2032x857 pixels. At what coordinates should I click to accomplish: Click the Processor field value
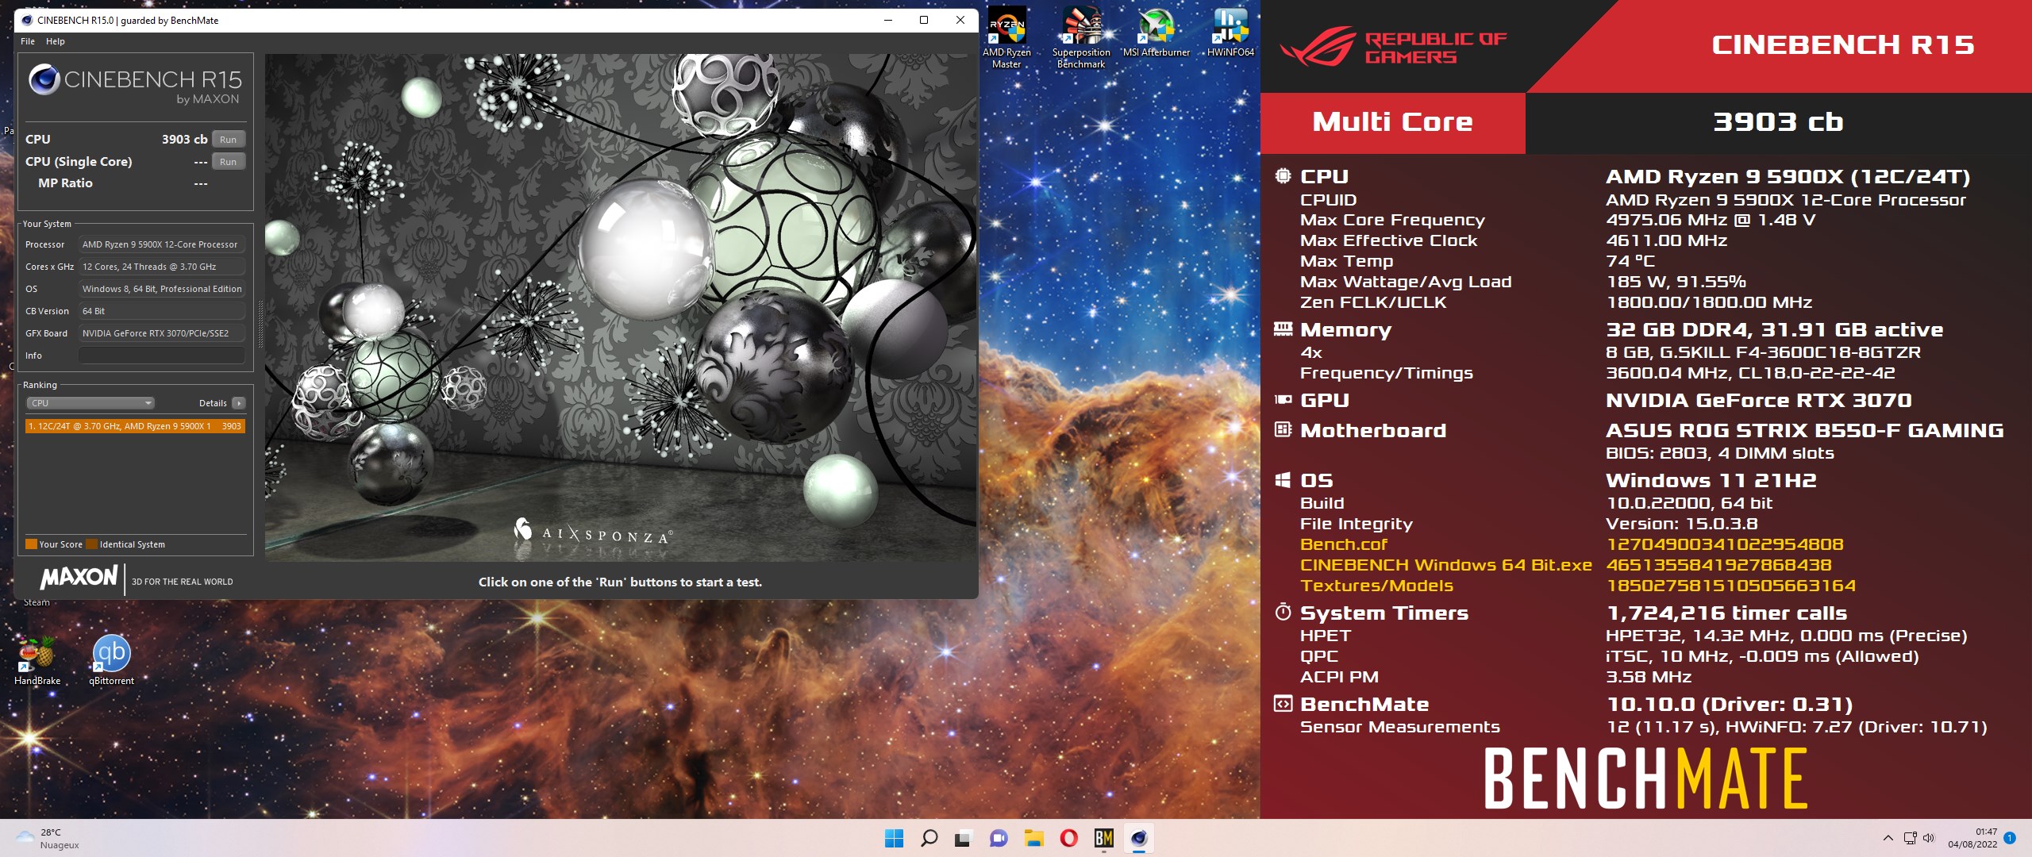(161, 244)
